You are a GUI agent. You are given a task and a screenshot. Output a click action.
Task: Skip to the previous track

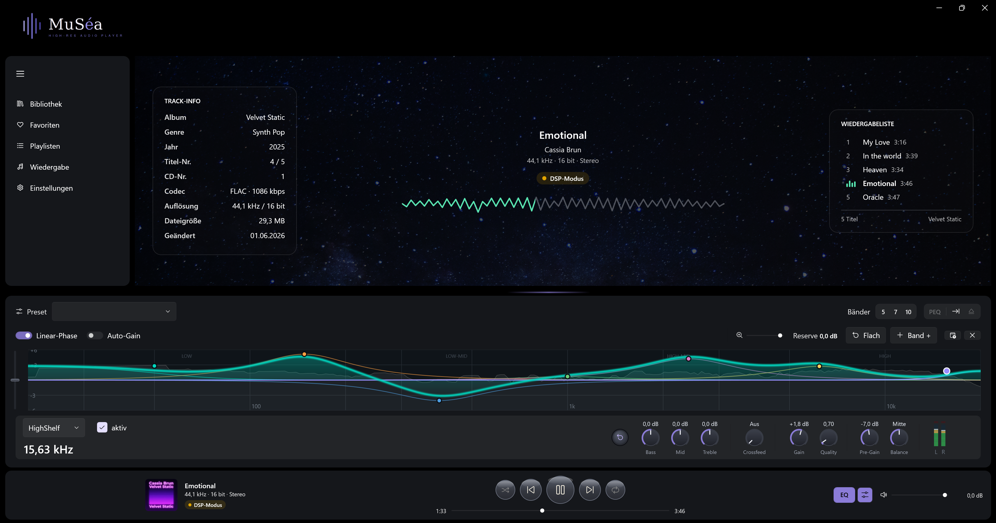pos(531,490)
